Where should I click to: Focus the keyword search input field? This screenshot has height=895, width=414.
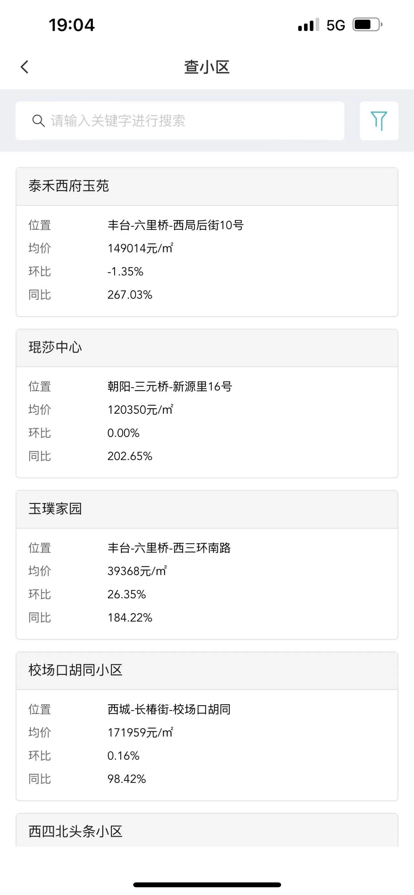180,121
